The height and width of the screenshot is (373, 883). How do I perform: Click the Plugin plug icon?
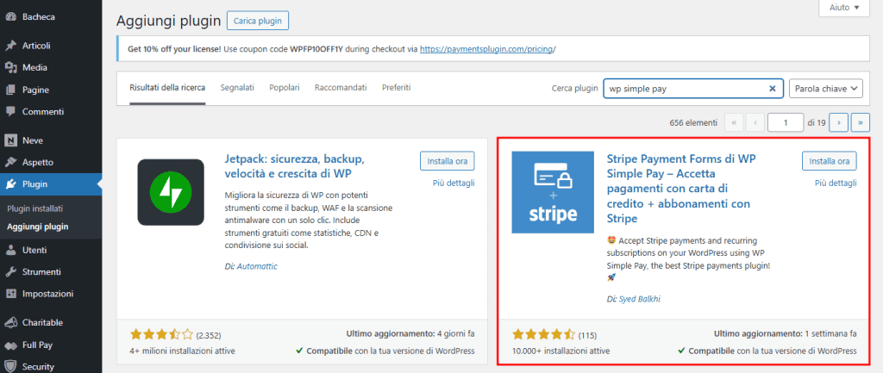[x=10, y=184]
